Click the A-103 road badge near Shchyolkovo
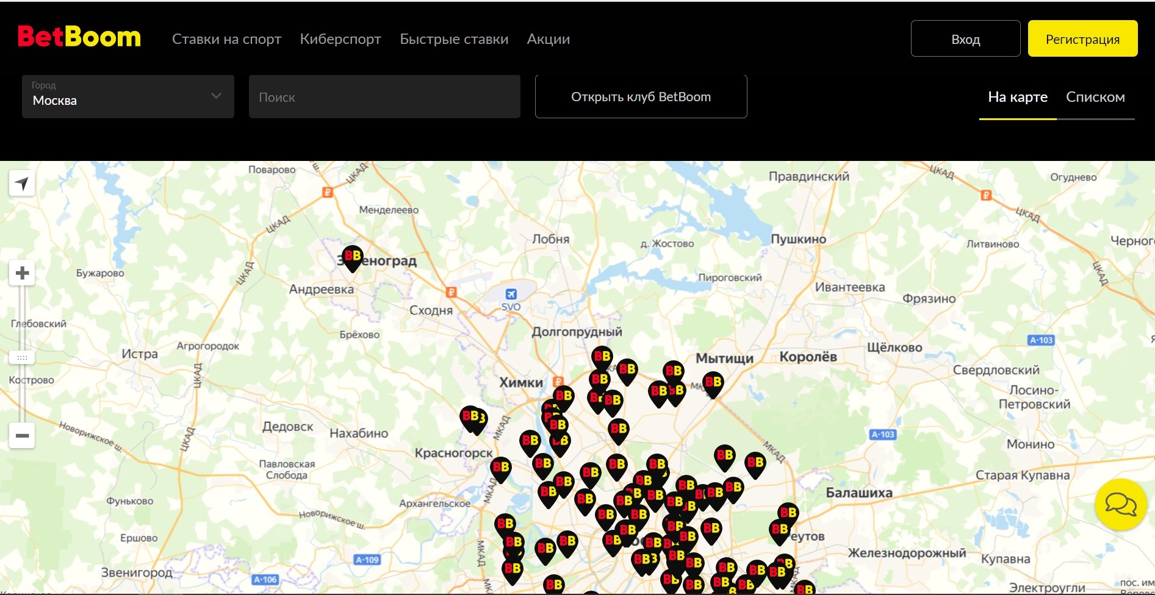 pyautogui.click(x=1041, y=340)
